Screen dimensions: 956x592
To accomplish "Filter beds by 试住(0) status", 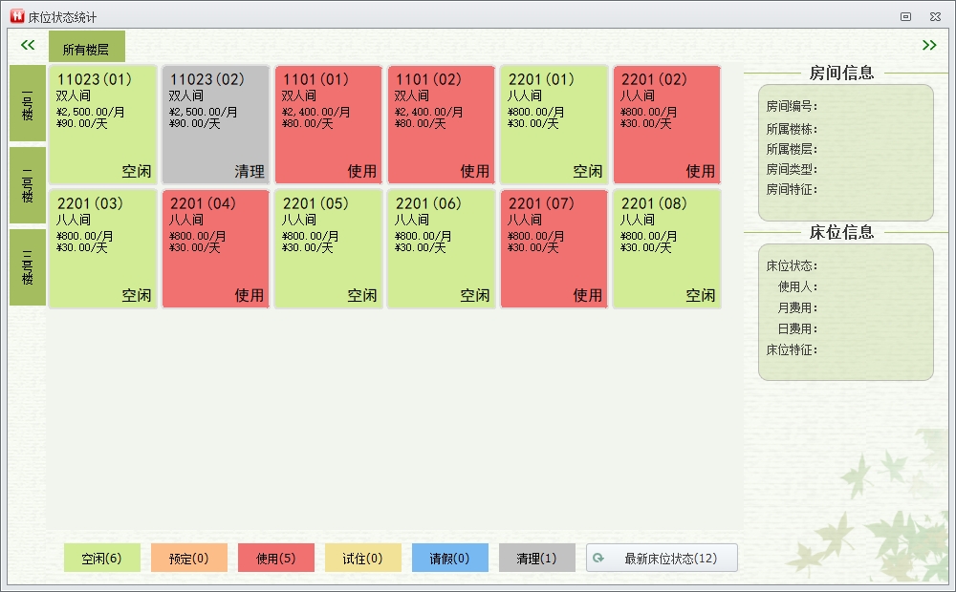I will [x=362, y=558].
